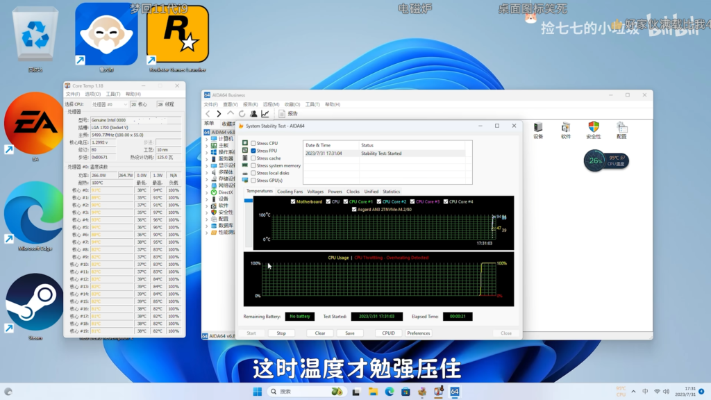The width and height of the screenshot is (711, 400).
Task: Enable the Stress system memory checkbox
Action: click(x=253, y=165)
